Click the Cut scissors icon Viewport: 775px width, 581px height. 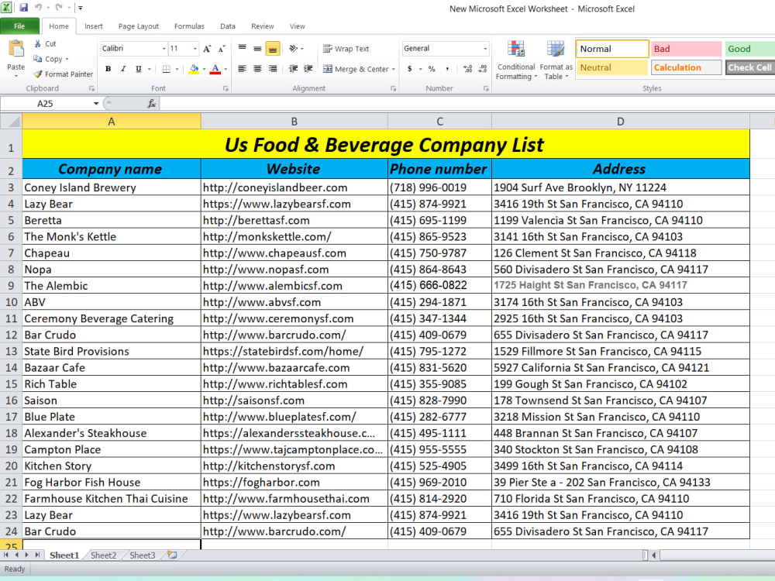click(37, 44)
